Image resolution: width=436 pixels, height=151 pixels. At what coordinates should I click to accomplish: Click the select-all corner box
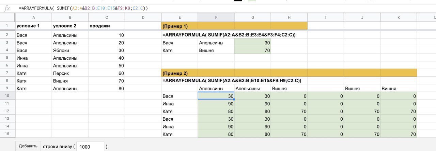7,17
